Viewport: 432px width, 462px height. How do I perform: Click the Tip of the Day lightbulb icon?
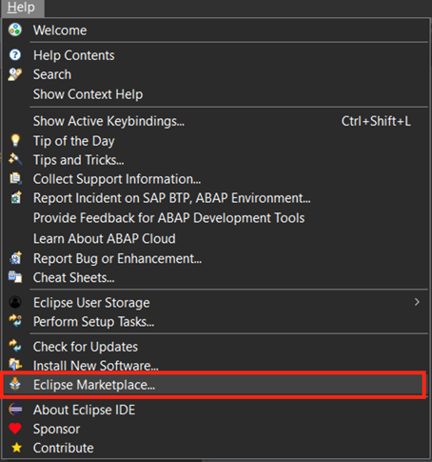pyautogui.click(x=15, y=140)
